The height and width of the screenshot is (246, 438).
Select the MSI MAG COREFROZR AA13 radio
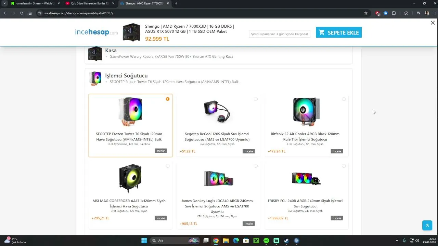(167, 166)
